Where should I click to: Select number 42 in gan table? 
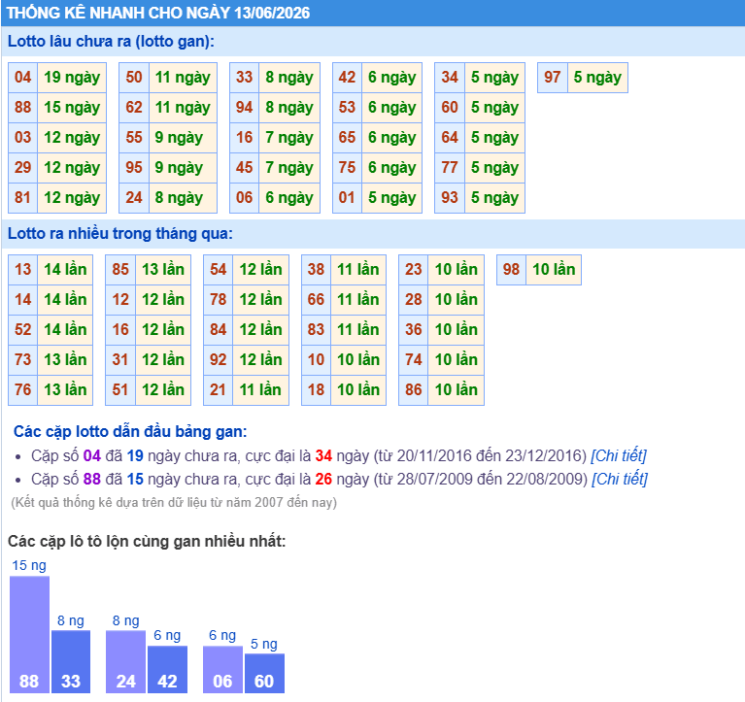pos(347,78)
